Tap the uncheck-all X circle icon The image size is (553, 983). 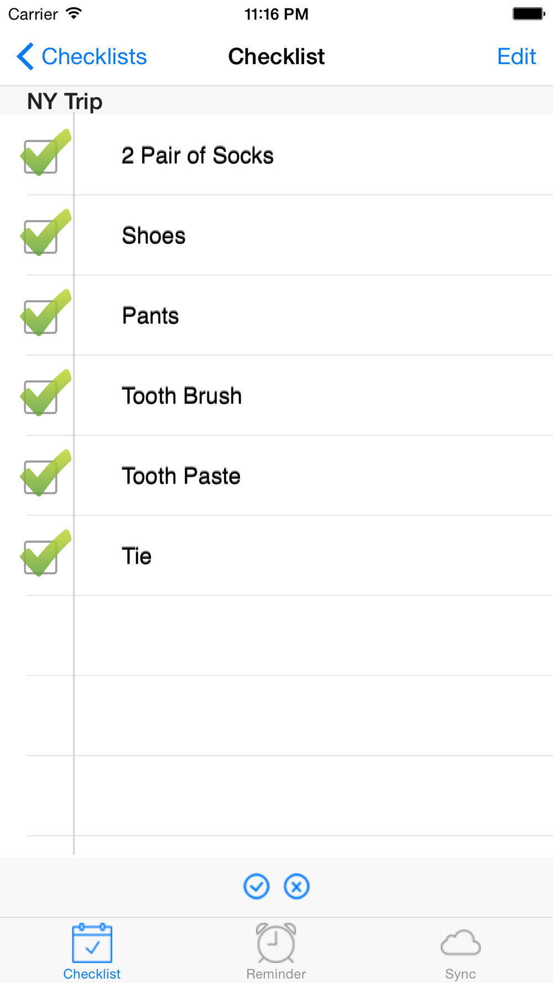[x=296, y=887]
